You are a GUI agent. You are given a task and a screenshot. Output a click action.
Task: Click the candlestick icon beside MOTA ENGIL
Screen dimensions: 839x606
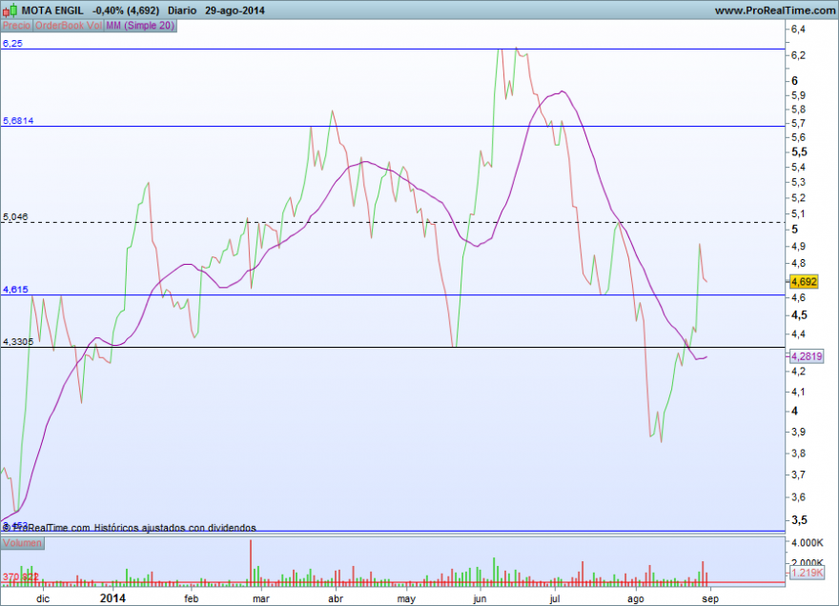coord(10,10)
